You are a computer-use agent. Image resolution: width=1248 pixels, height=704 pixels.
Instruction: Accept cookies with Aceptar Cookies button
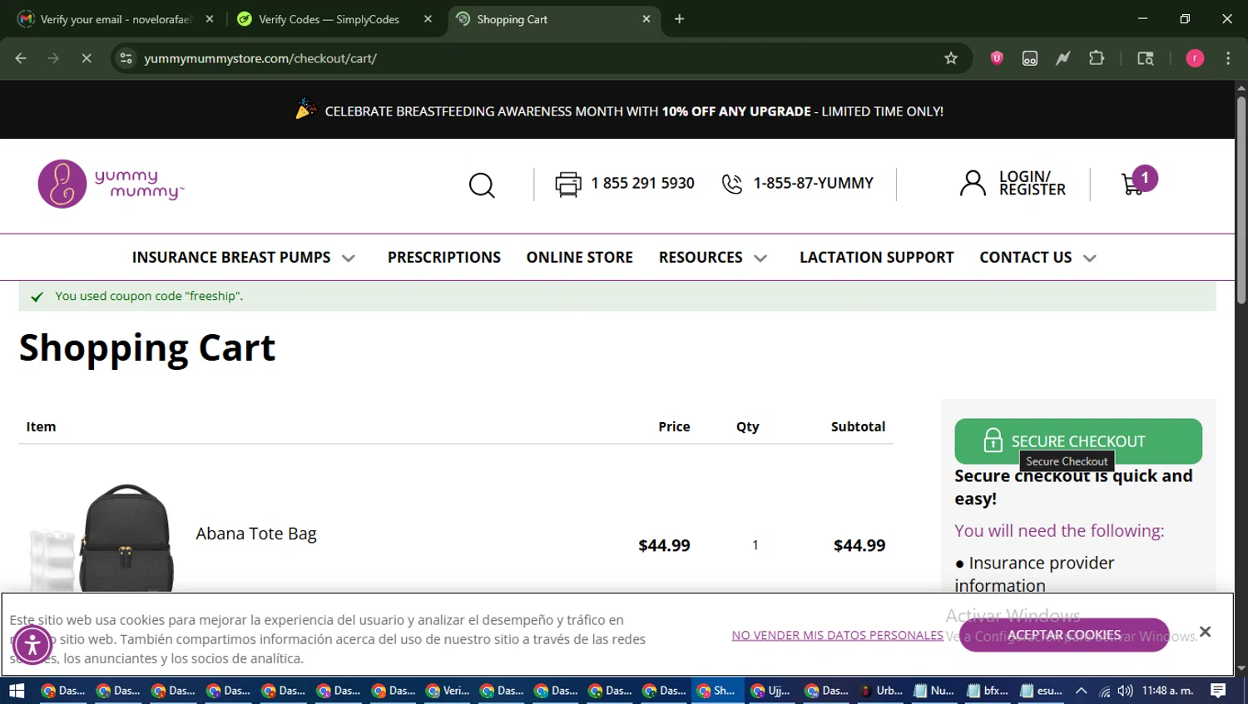point(1064,635)
